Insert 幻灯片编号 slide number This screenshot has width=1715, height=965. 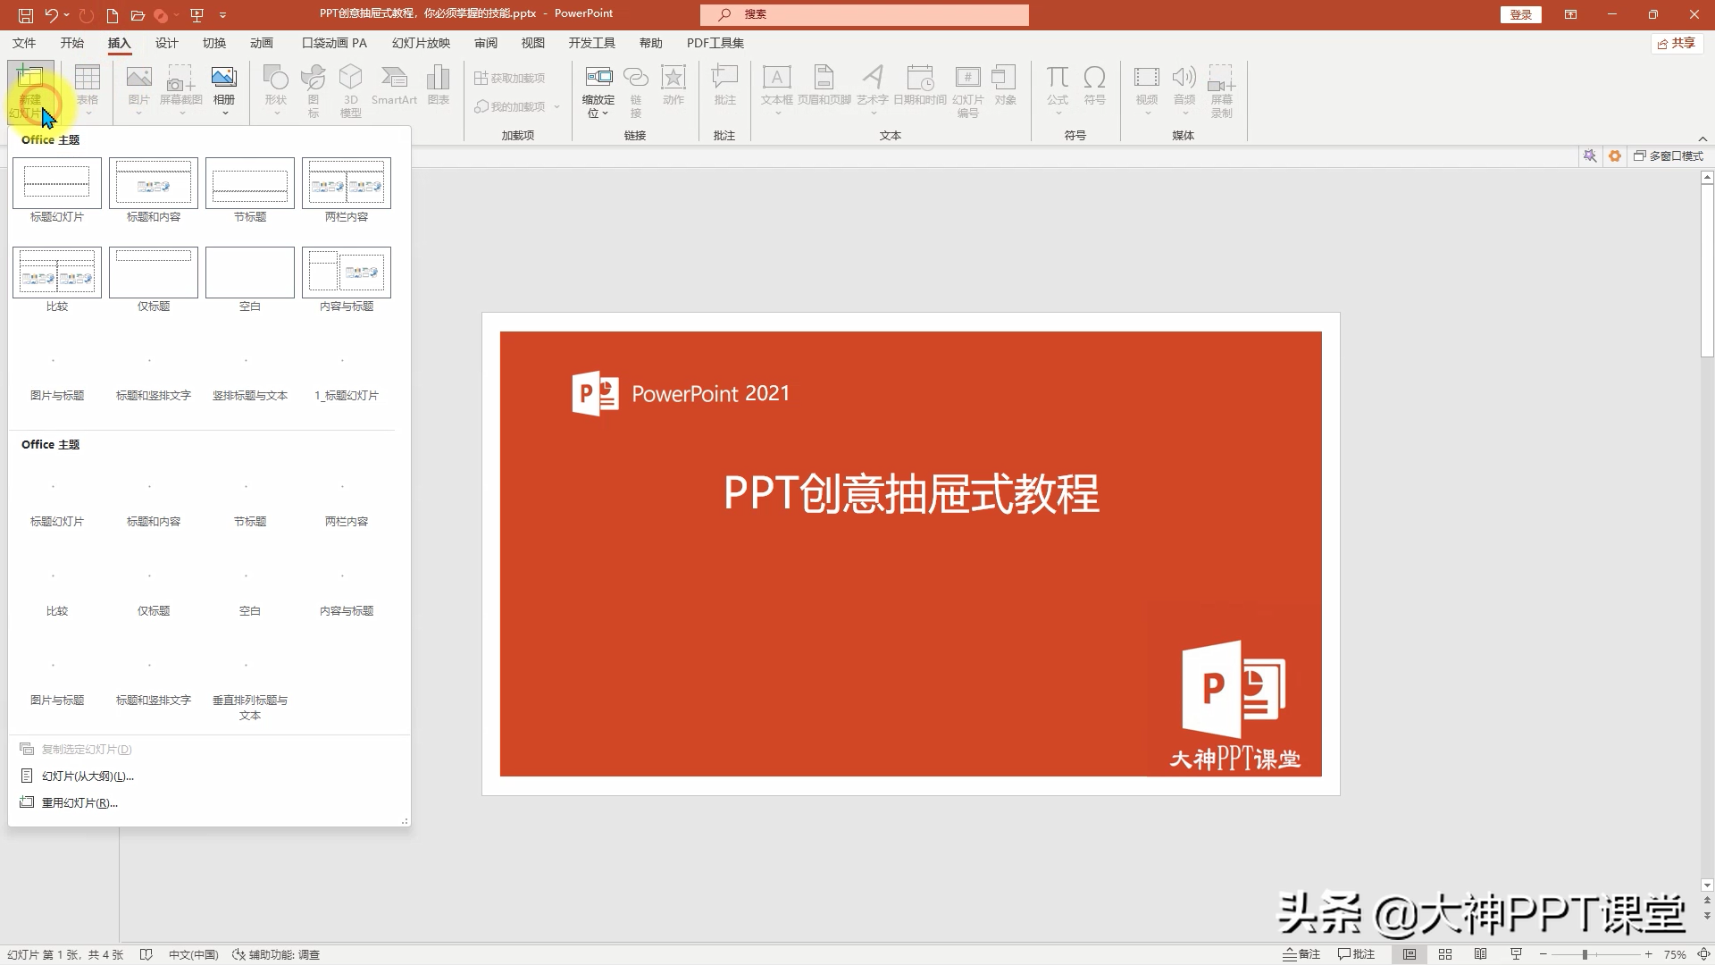pos(968,90)
